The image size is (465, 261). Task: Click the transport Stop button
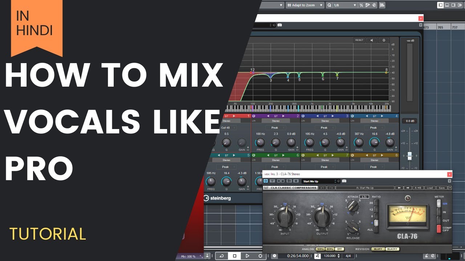(x=235, y=256)
